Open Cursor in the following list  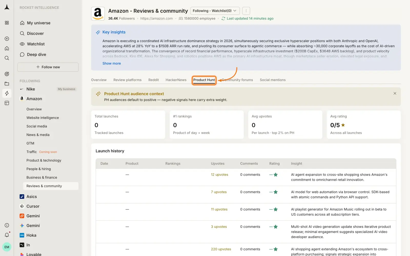pos(33,206)
